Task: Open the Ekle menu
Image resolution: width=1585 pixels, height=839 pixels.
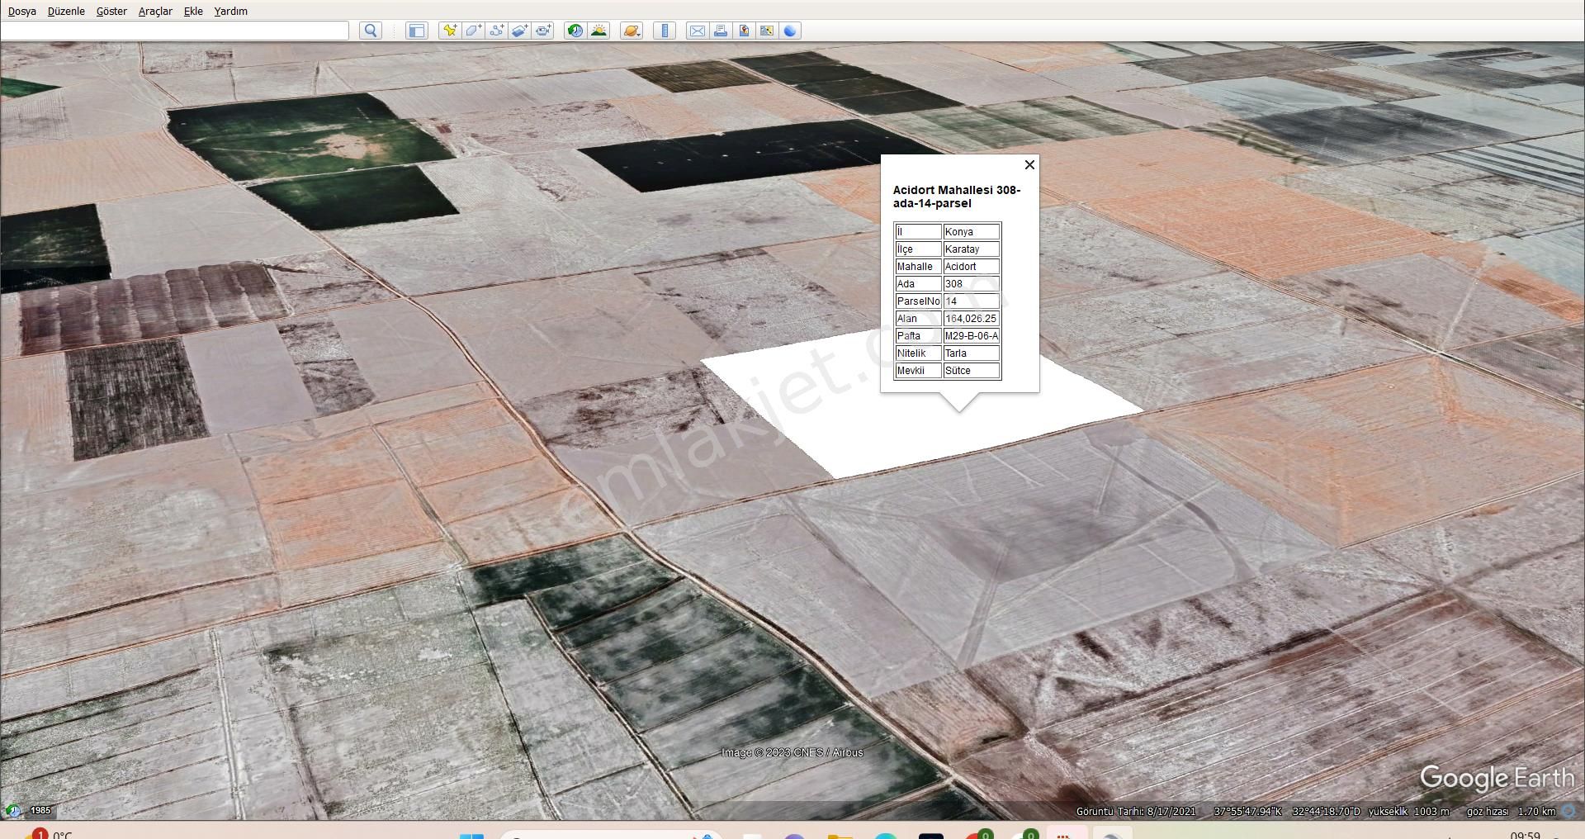Action: tap(193, 11)
